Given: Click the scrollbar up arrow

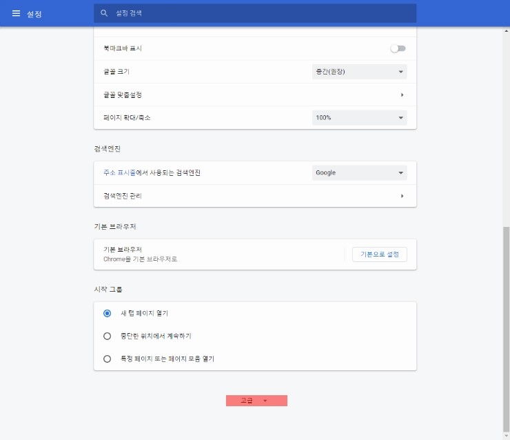Looking at the screenshot, I should [506, 30].
